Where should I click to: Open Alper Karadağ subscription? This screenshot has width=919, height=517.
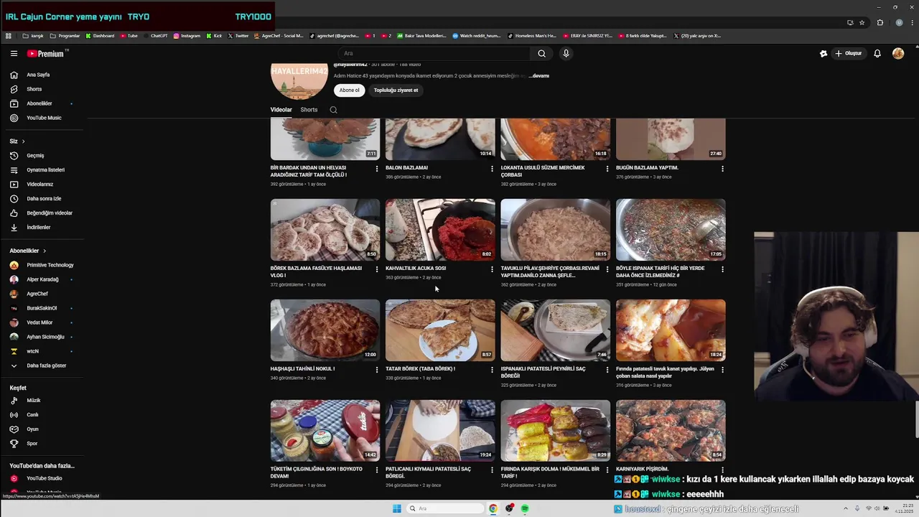click(42, 279)
